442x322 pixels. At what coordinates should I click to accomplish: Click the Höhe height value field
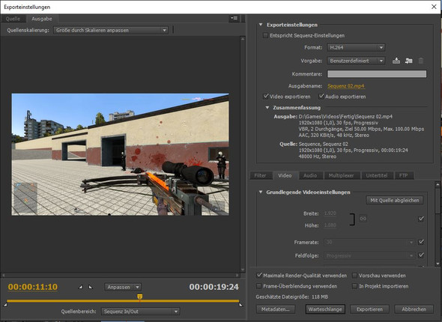(330, 225)
